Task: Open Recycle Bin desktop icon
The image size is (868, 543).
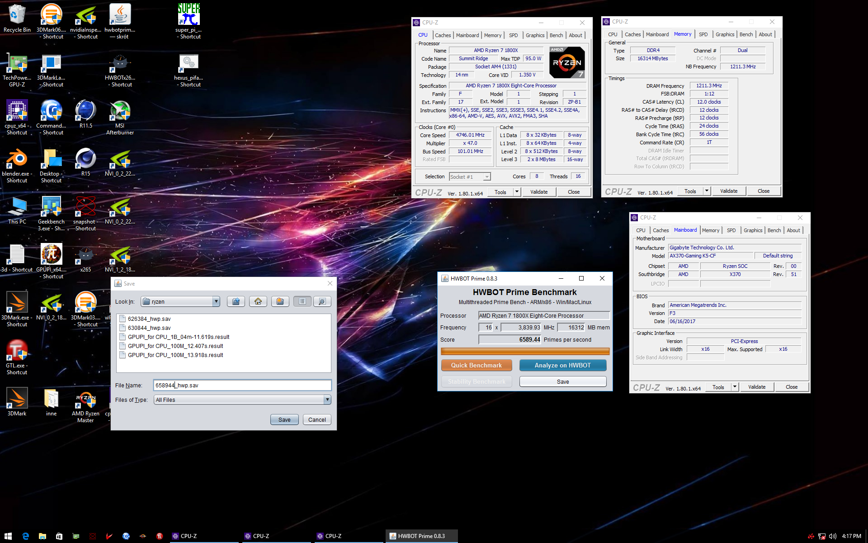Action: 17,18
